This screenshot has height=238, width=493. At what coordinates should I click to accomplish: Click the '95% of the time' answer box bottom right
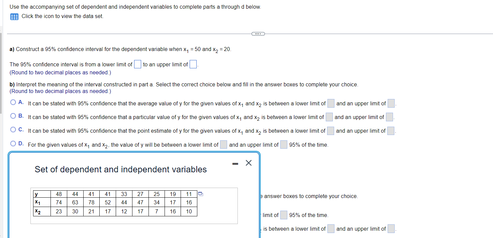[x=284, y=215]
